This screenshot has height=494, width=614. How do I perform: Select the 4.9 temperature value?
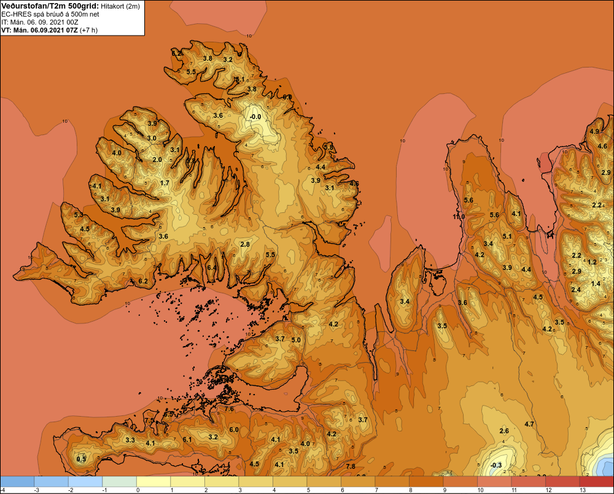(x=594, y=131)
